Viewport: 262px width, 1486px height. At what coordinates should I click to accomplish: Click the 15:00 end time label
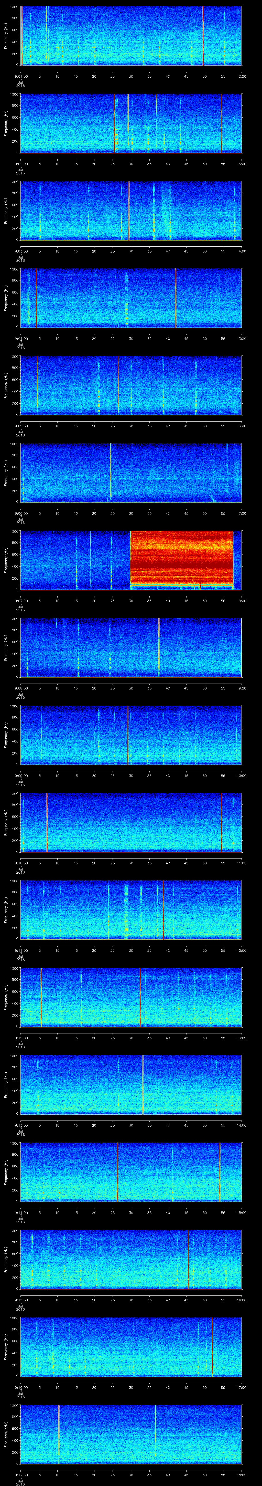(242, 1212)
